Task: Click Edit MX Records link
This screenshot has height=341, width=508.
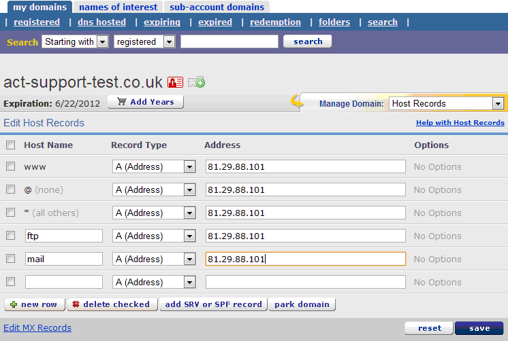Action: (37, 328)
